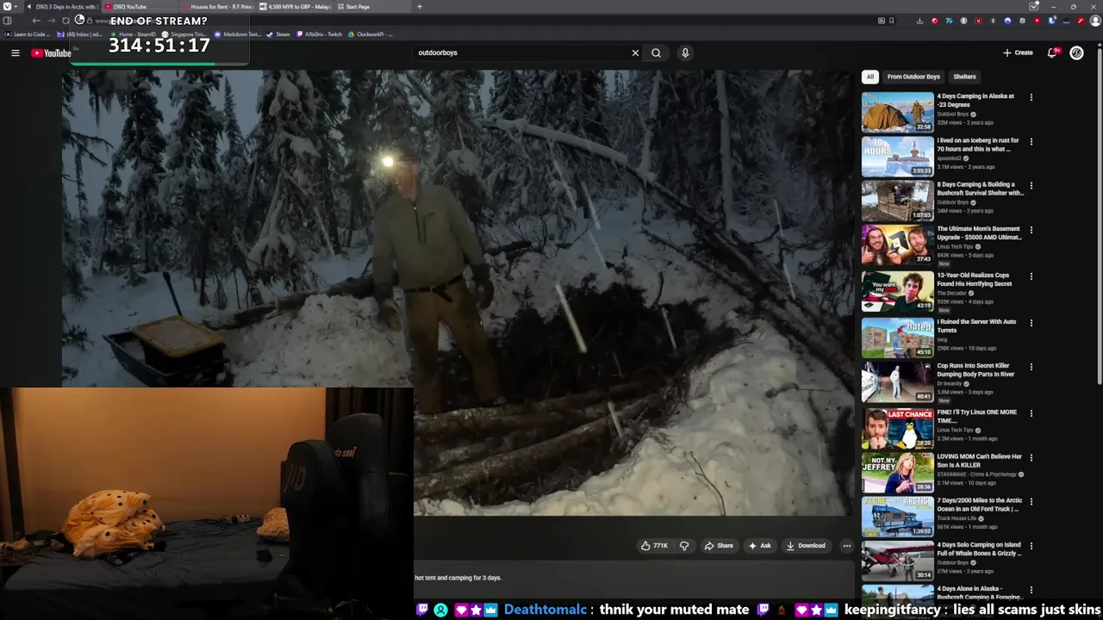Image resolution: width=1103 pixels, height=620 pixels.
Task: Open menu for 13-Year-Old Realizes Cops video
Action: click(x=1031, y=276)
